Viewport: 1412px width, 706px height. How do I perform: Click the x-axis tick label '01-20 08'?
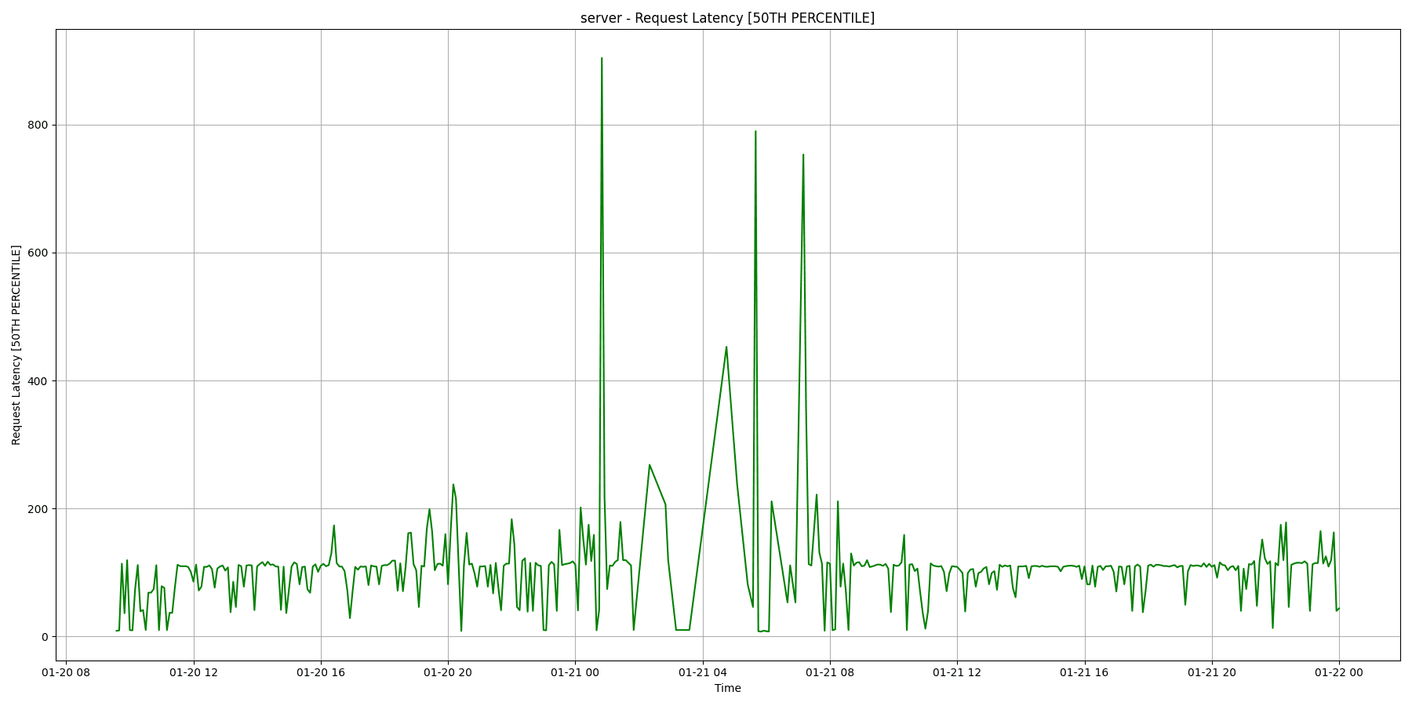[66, 672]
